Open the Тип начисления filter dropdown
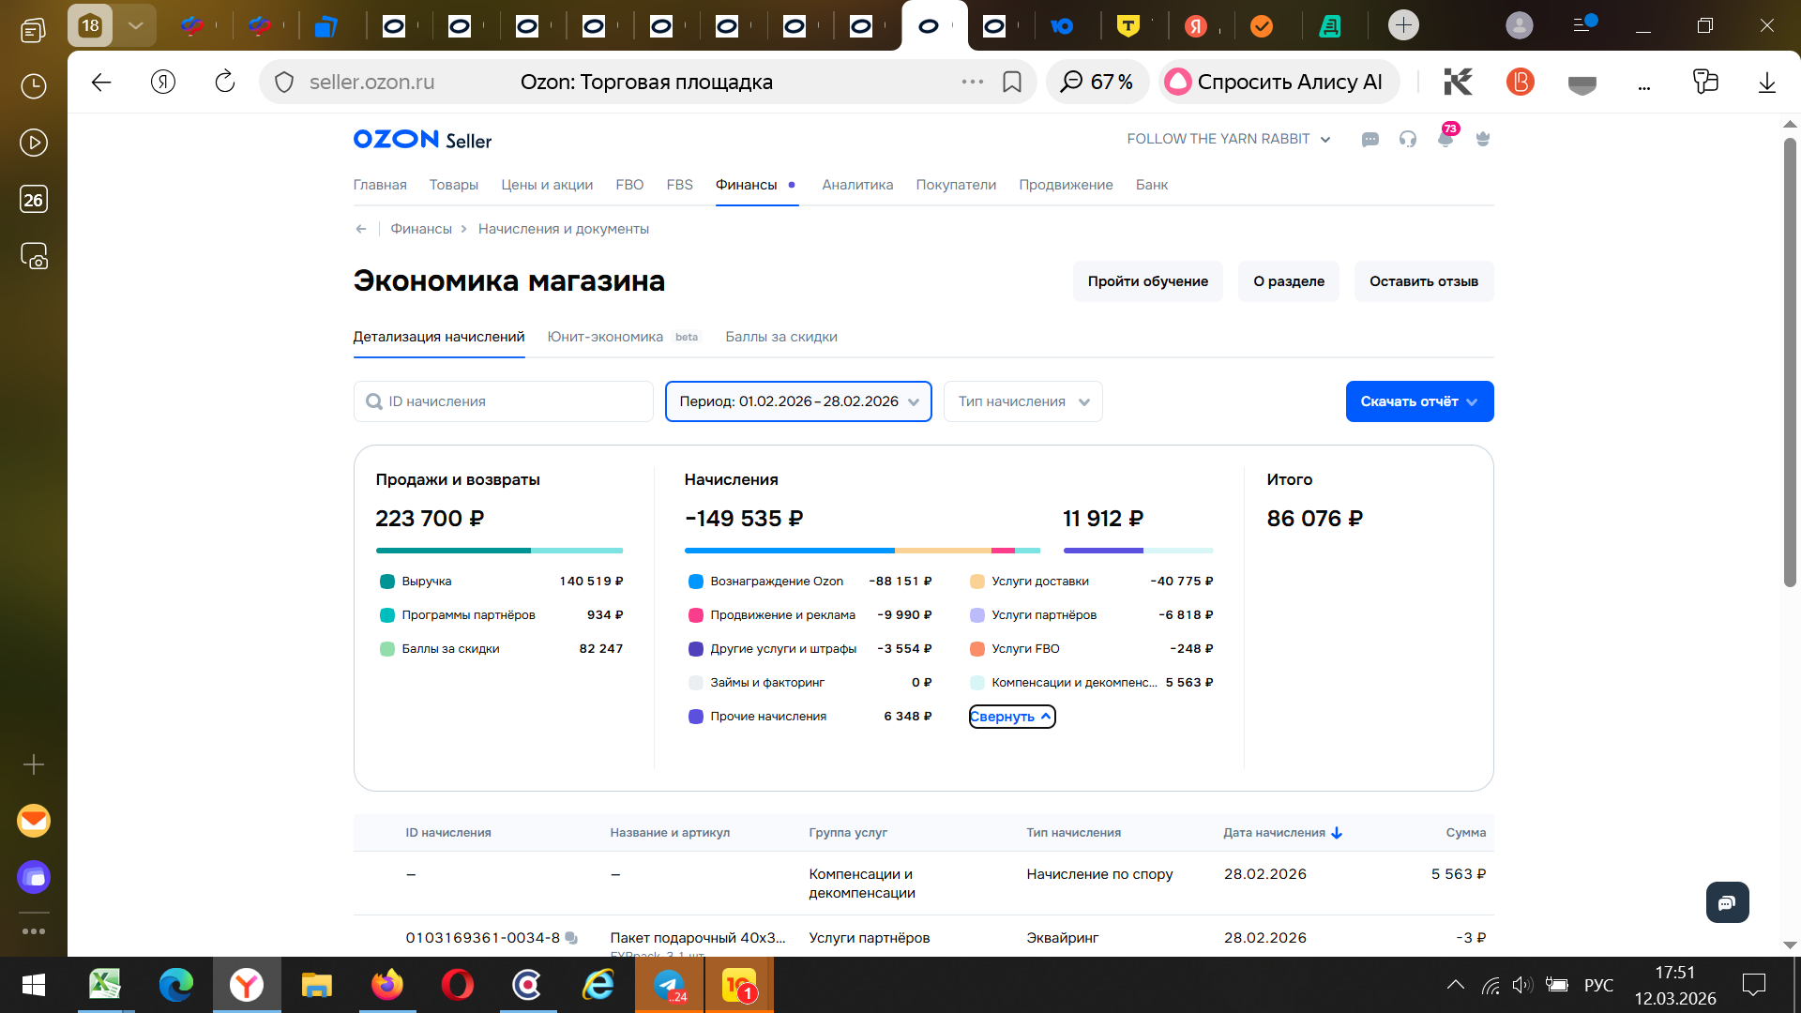 pos(1022,401)
